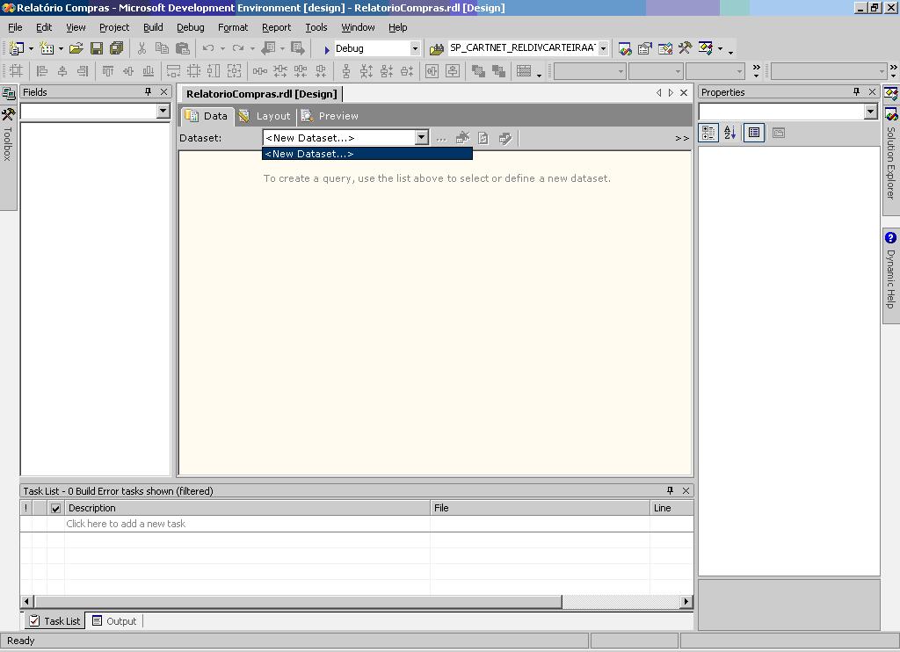Open the Dynamic Help side tab

(890, 271)
